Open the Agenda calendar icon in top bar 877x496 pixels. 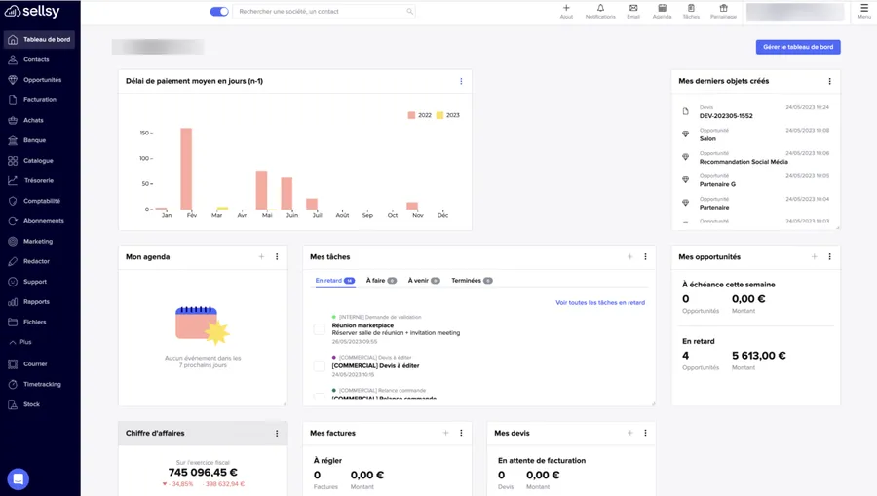(662, 9)
